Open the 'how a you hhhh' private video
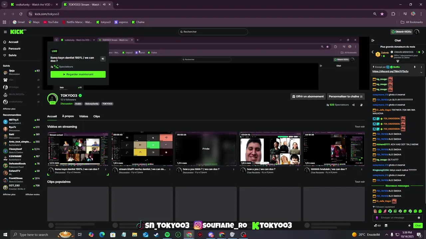Image resolution: width=426 pixels, height=239 pixels. pos(206,149)
